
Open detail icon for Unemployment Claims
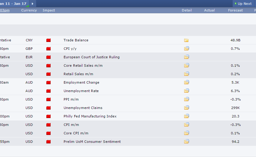pos(186,108)
